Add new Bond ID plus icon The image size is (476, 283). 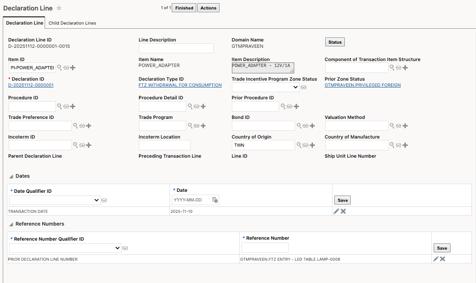coord(312,126)
